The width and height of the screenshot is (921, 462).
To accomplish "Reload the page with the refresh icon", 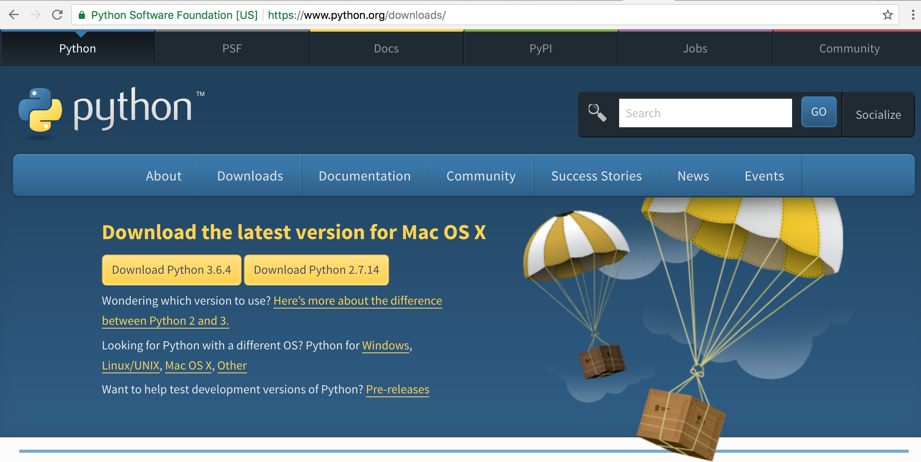I will coord(58,15).
